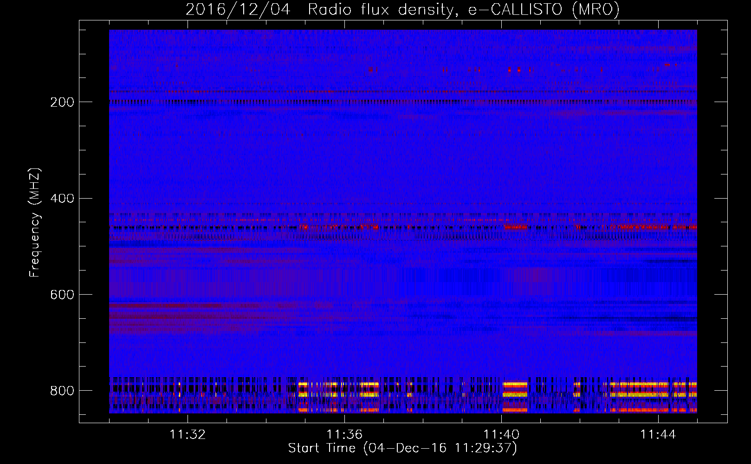The image size is (751, 464).
Task: Click the "Start Time (04-Dec-16 11:29:37)" axis label
Action: point(402,448)
